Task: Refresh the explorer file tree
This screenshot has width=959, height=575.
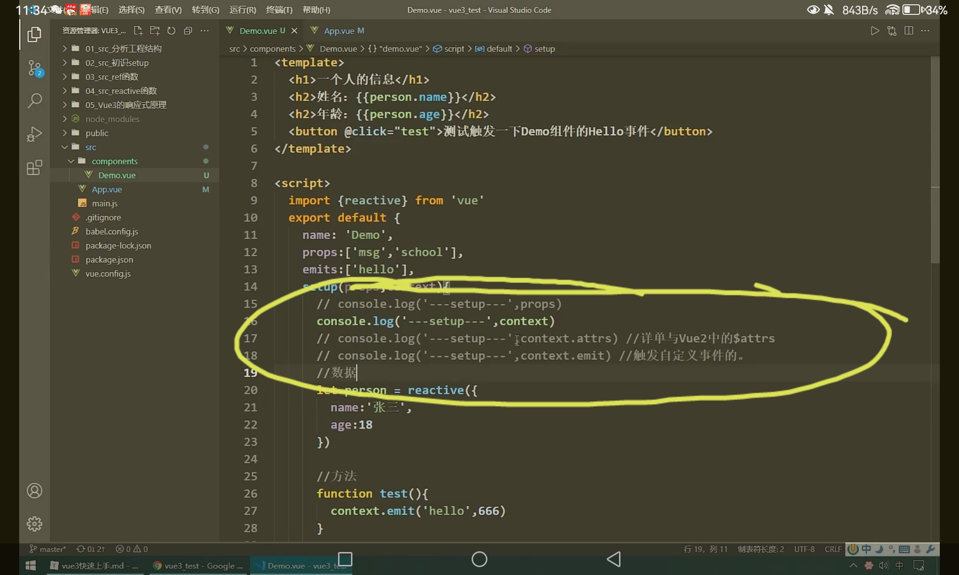Action: 171,31
